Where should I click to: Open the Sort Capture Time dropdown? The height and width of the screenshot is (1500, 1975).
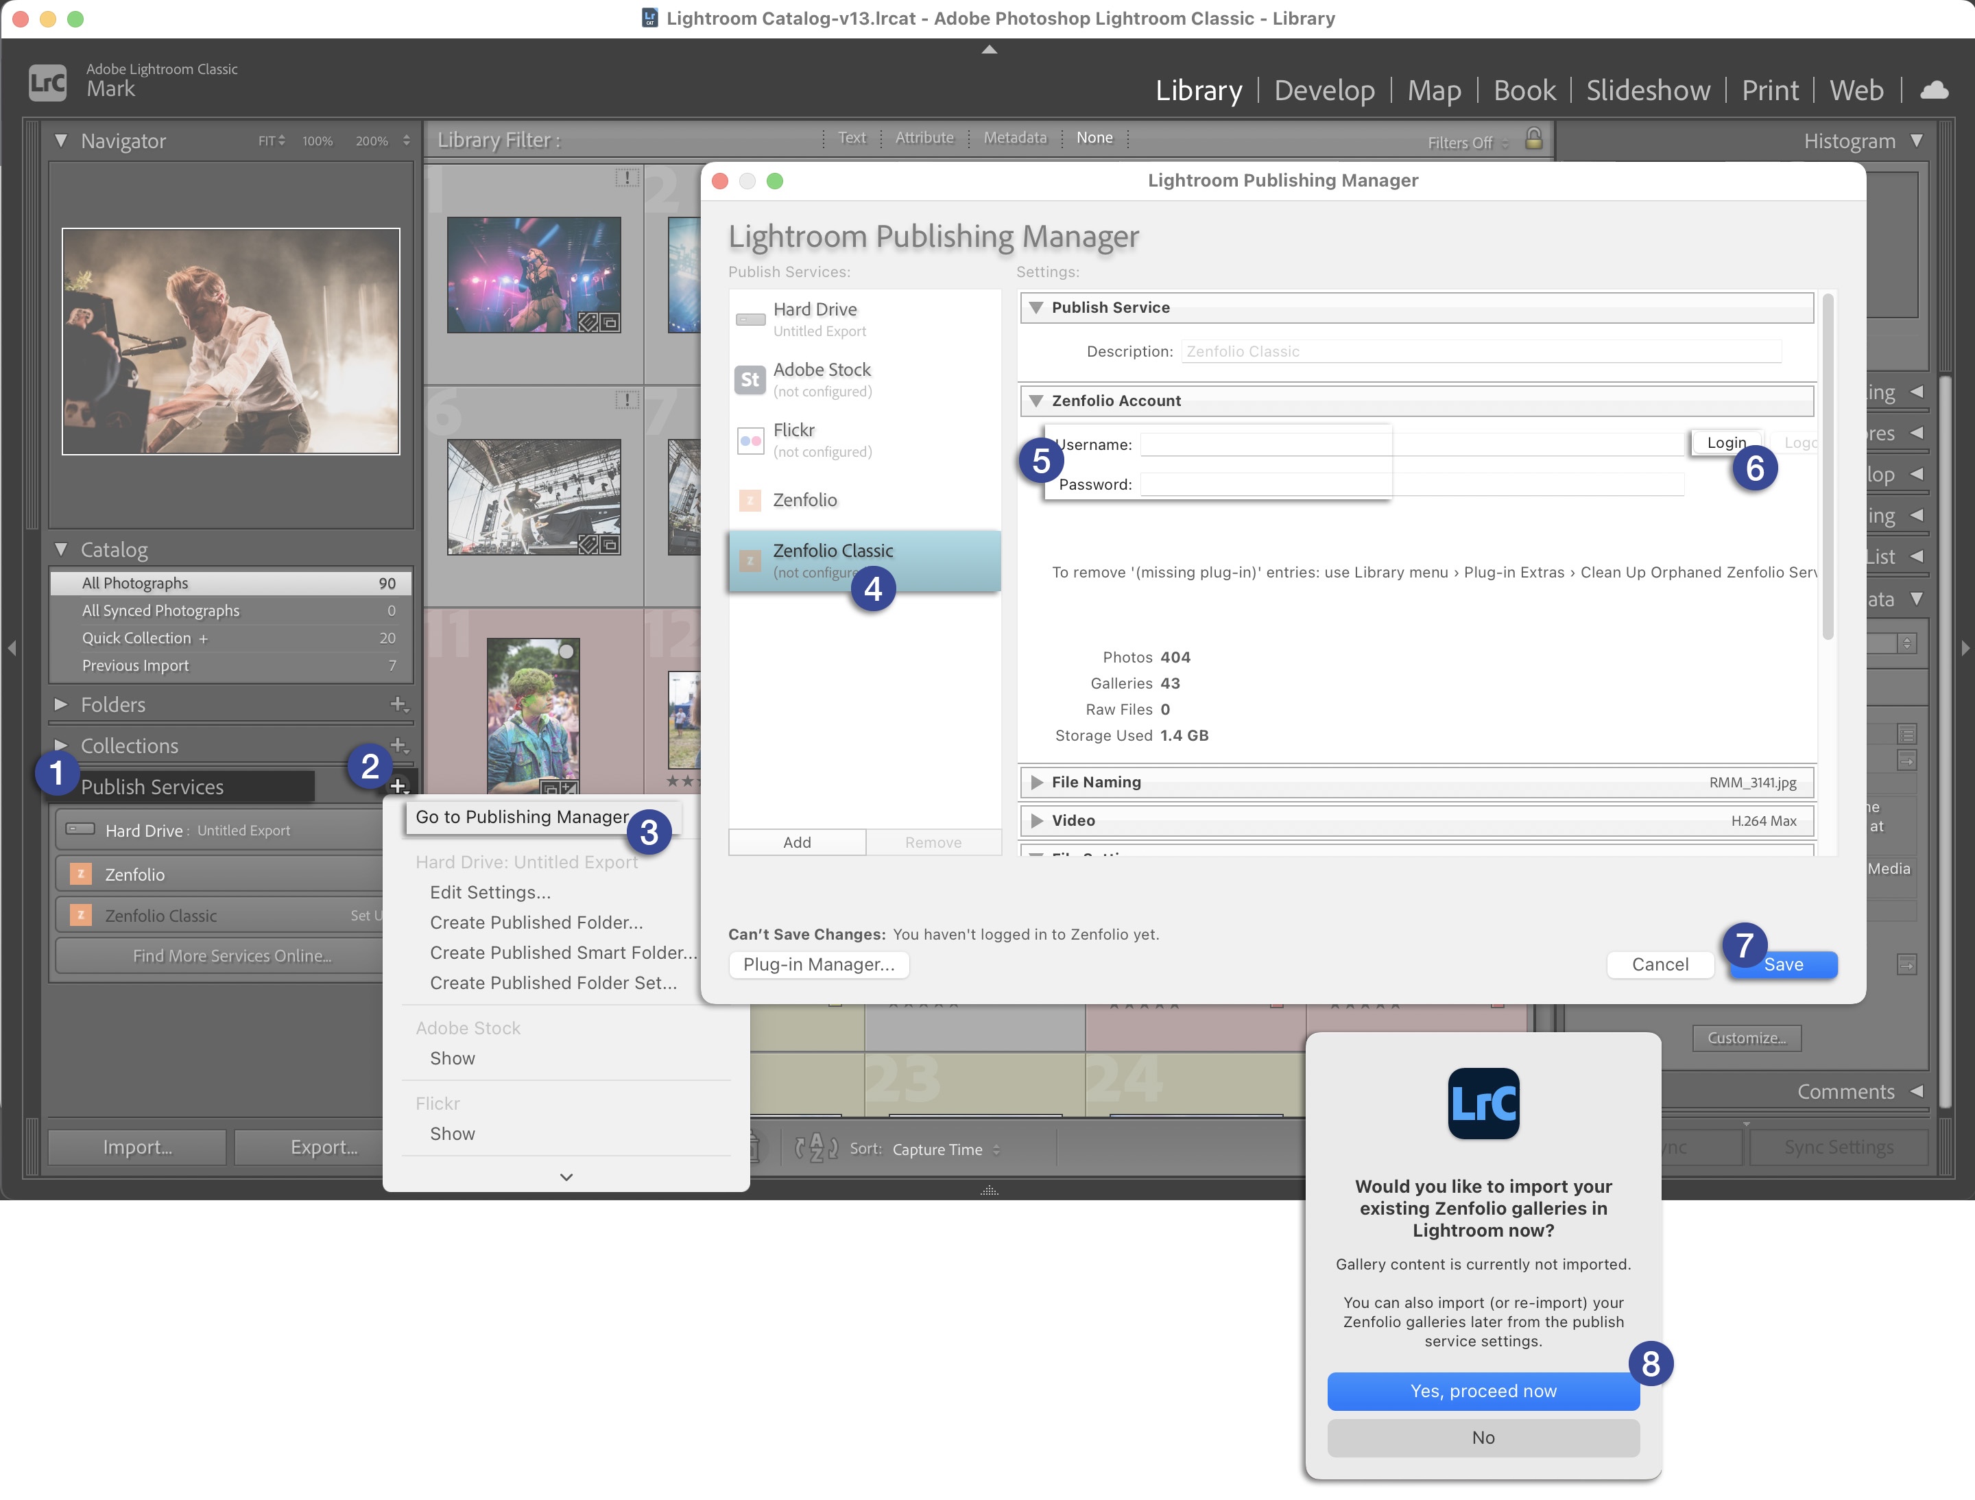point(946,1149)
